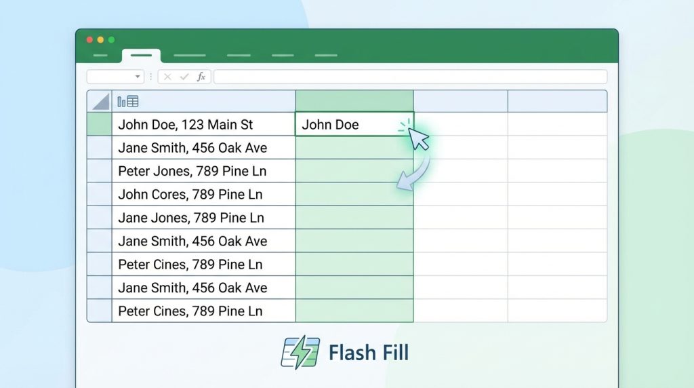The width and height of the screenshot is (694, 388).
Task: Click the Flash Fill lightning icon
Action: (x=300, y=353)
